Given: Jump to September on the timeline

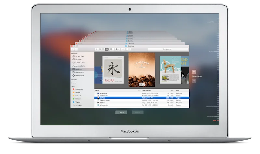Looking at the screenshot, I should tap(210, 107).
